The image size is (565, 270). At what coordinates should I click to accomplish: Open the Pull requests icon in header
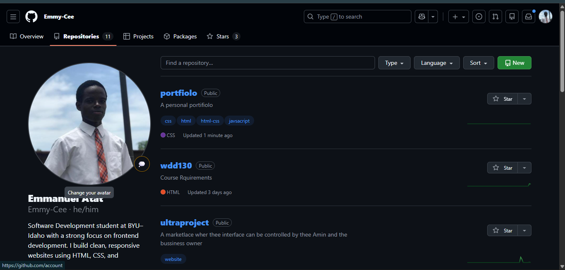(495, 17)
